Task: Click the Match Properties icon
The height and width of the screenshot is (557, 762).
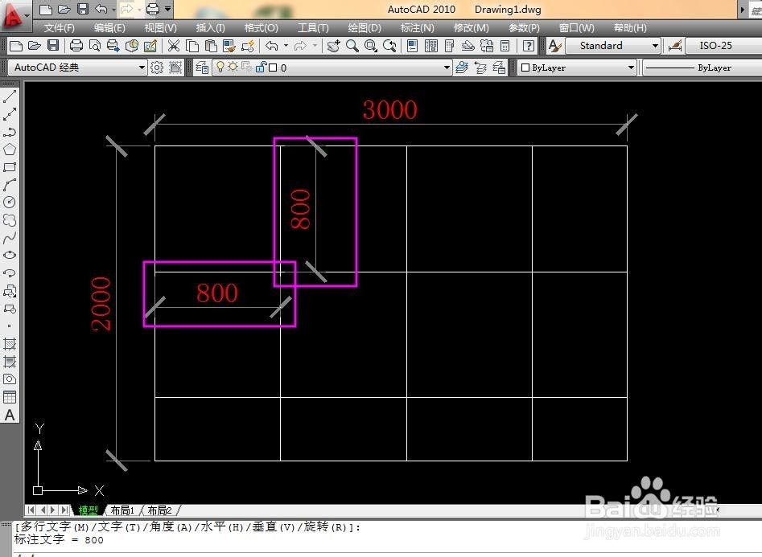Action: point(229,46)
